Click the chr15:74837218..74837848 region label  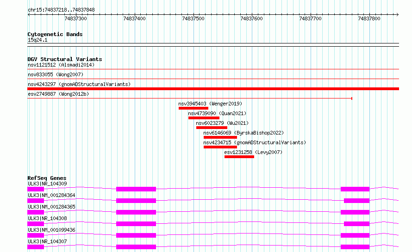pos(61,10)
